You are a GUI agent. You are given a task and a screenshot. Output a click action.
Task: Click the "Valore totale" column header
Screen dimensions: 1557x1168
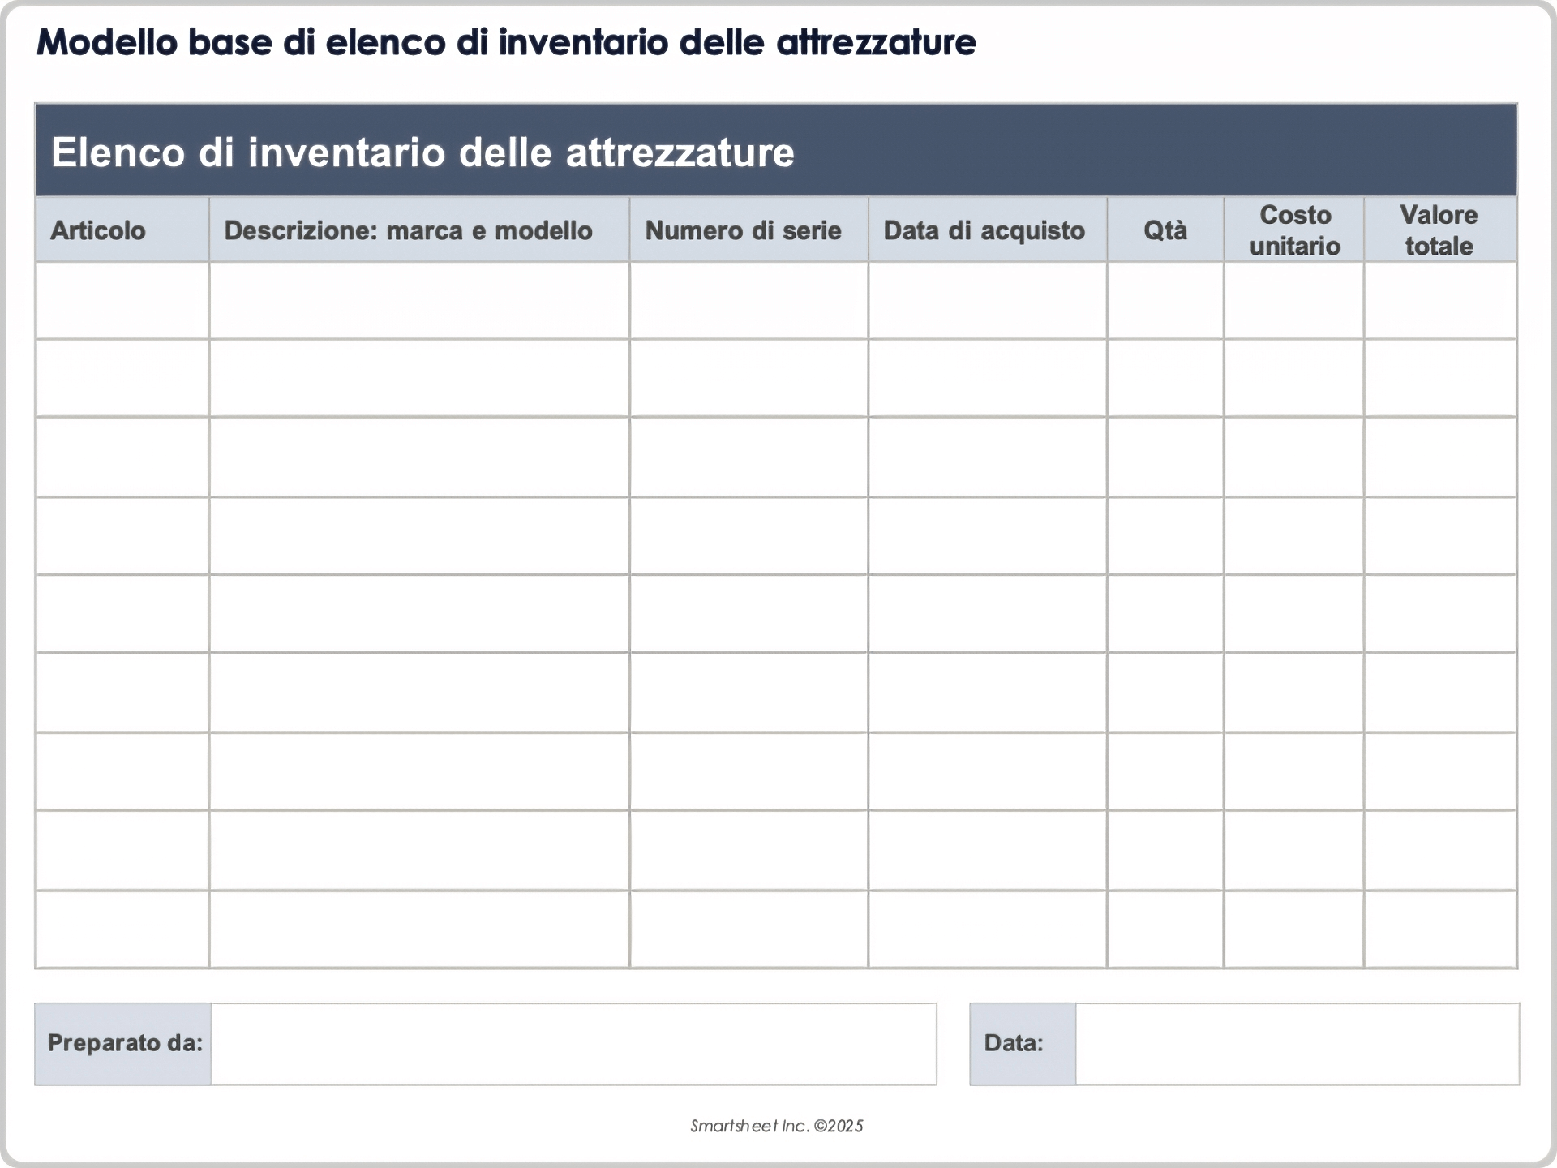point(1439,230)
